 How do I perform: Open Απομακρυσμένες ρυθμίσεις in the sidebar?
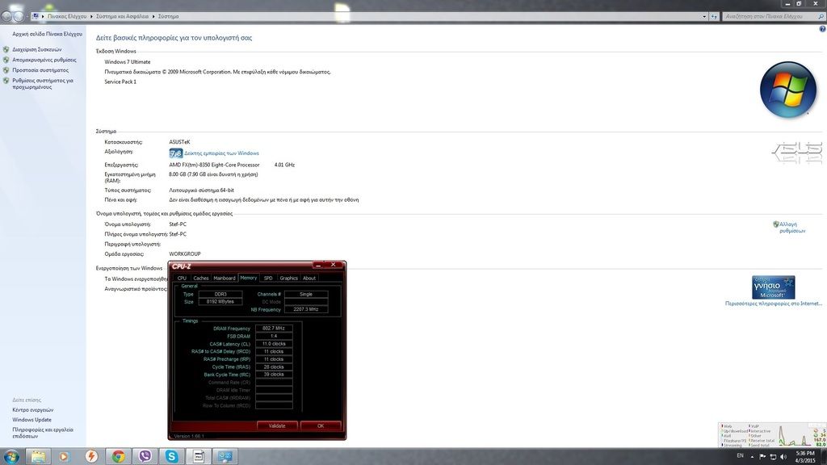(44, 60)
